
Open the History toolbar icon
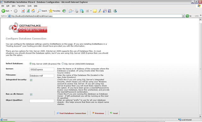tap(64, 11)
